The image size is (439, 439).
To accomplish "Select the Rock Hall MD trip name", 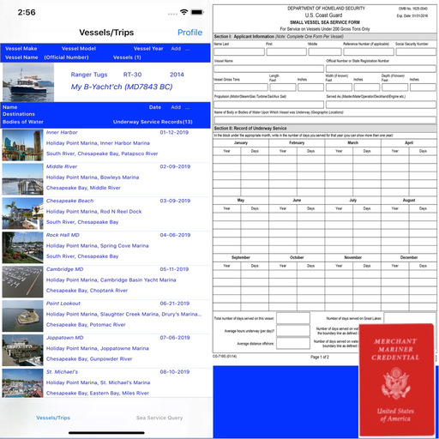I will [x=63, y=235].
